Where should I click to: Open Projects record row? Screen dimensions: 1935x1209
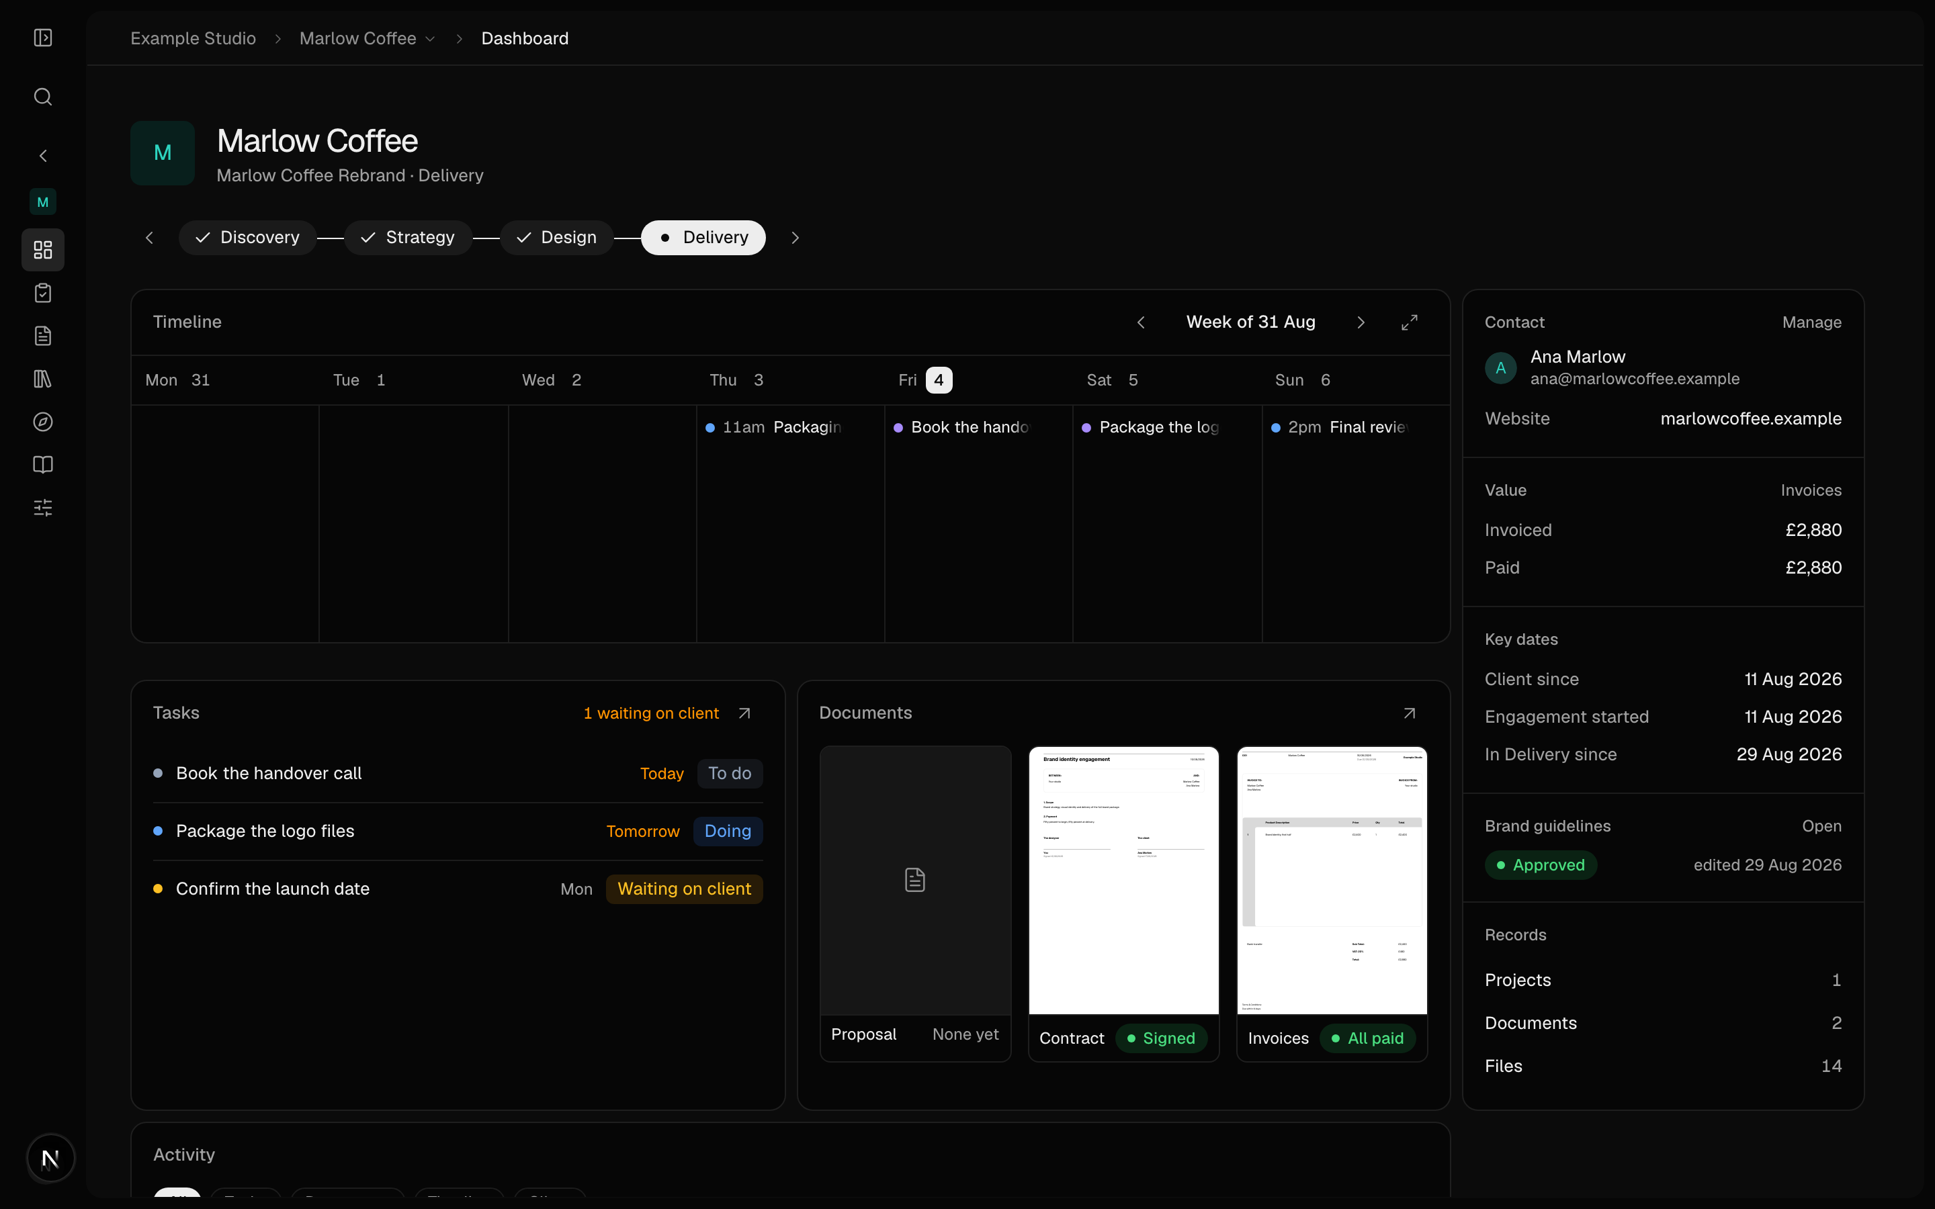pyautogui.click(x=1663, y=981)
